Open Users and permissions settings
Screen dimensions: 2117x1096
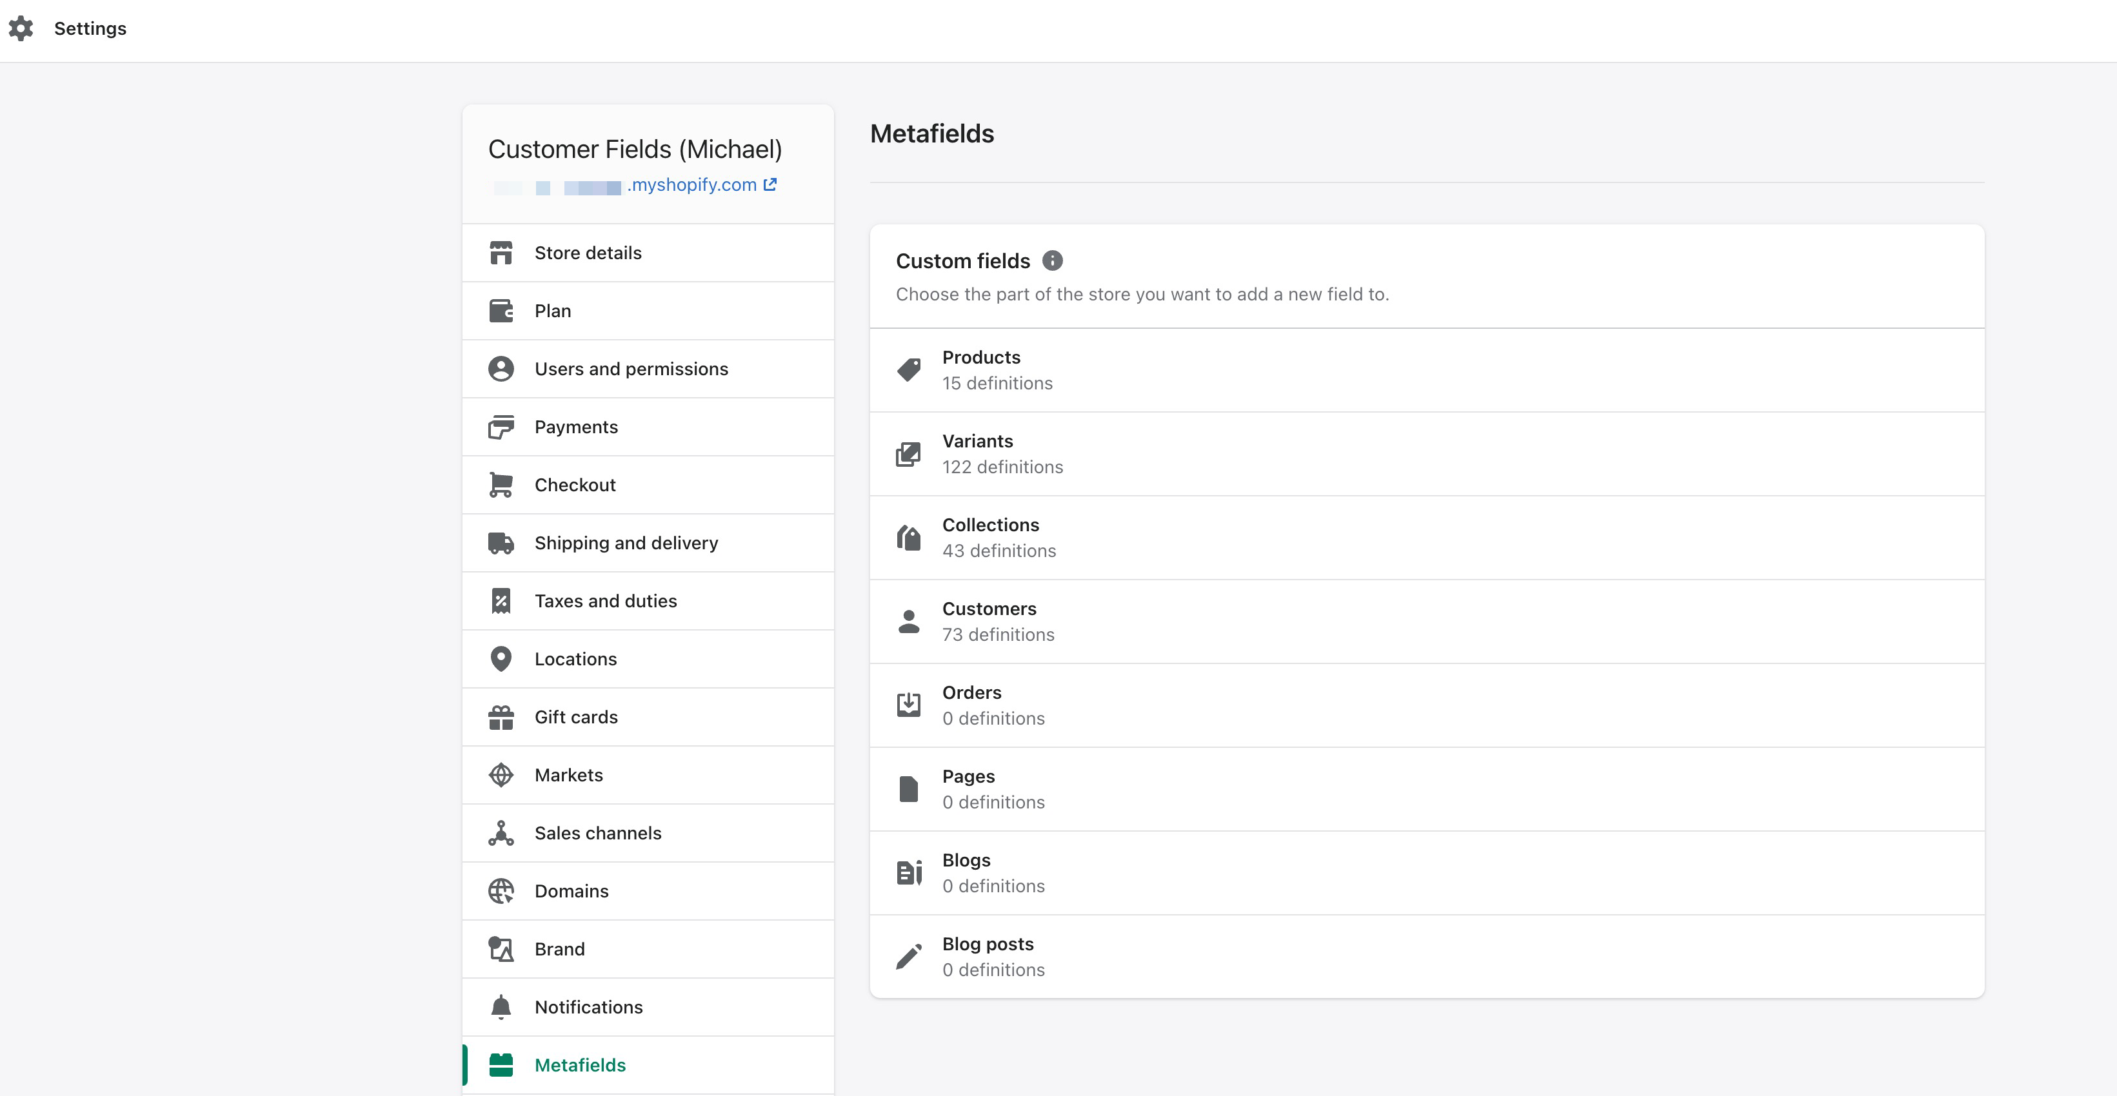click(x=648, y=369)
